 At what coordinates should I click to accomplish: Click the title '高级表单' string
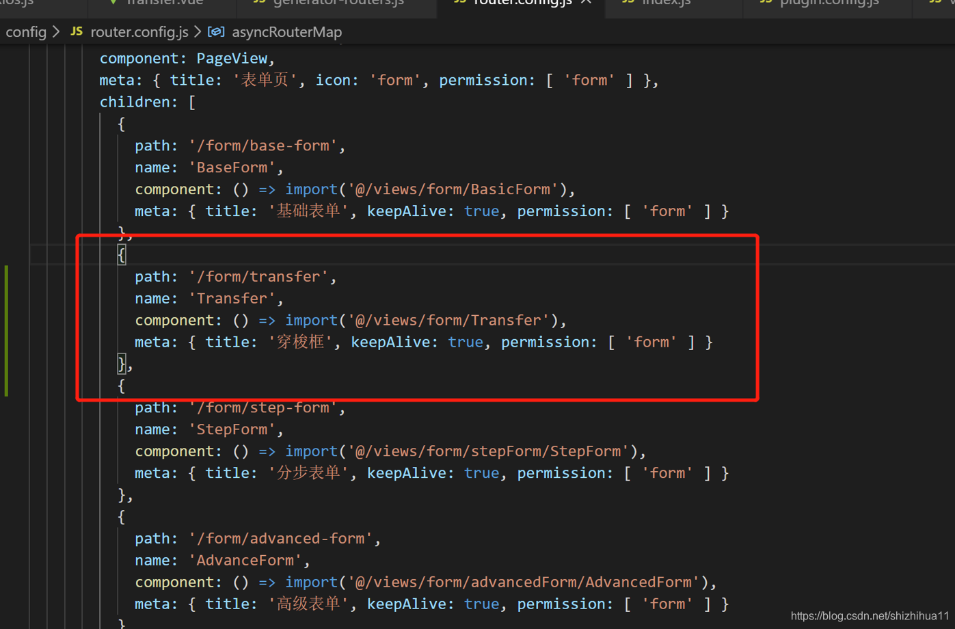tap(309, 604)
